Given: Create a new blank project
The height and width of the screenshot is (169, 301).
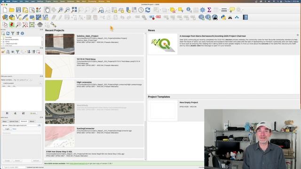Looking at the screenshot, I should 5,10.
